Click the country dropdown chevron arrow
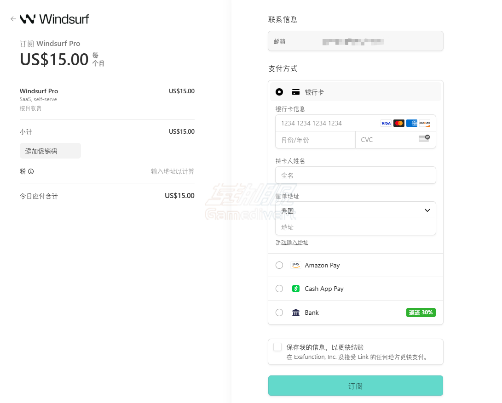 (x=427, y=210)
